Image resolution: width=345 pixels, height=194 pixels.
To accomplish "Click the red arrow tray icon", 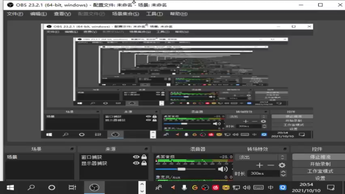I will coord(173,188).
